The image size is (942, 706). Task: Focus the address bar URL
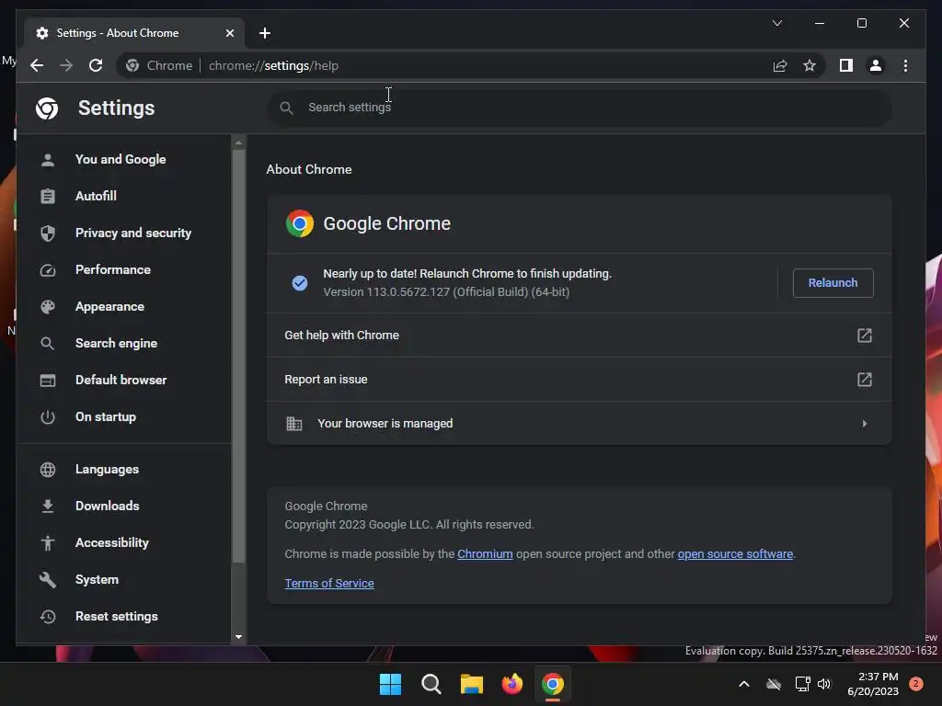point(273,65)
